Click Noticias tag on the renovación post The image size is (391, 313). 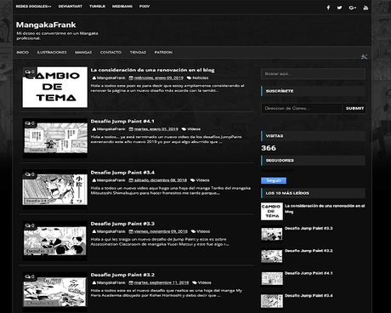click(x=201, y=77)
